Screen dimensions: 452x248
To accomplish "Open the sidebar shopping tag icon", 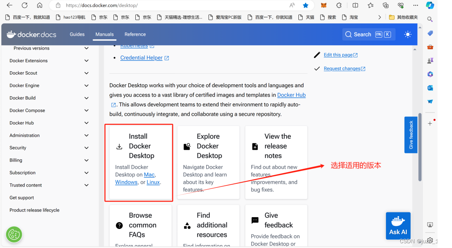I will [430, 33].
